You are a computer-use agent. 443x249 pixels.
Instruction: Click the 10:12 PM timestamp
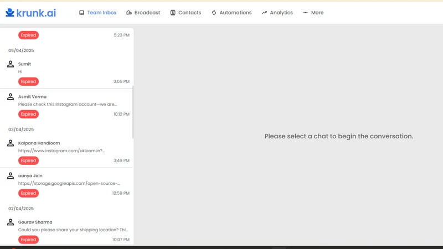click(121, 114)
